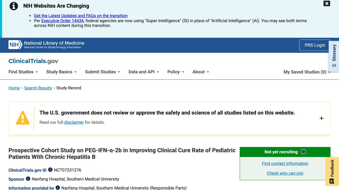
Task: Click National Library of Medicine header text
Action: click(54, 43)
